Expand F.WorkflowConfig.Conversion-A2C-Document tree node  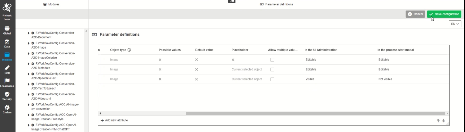pos(29,33)
